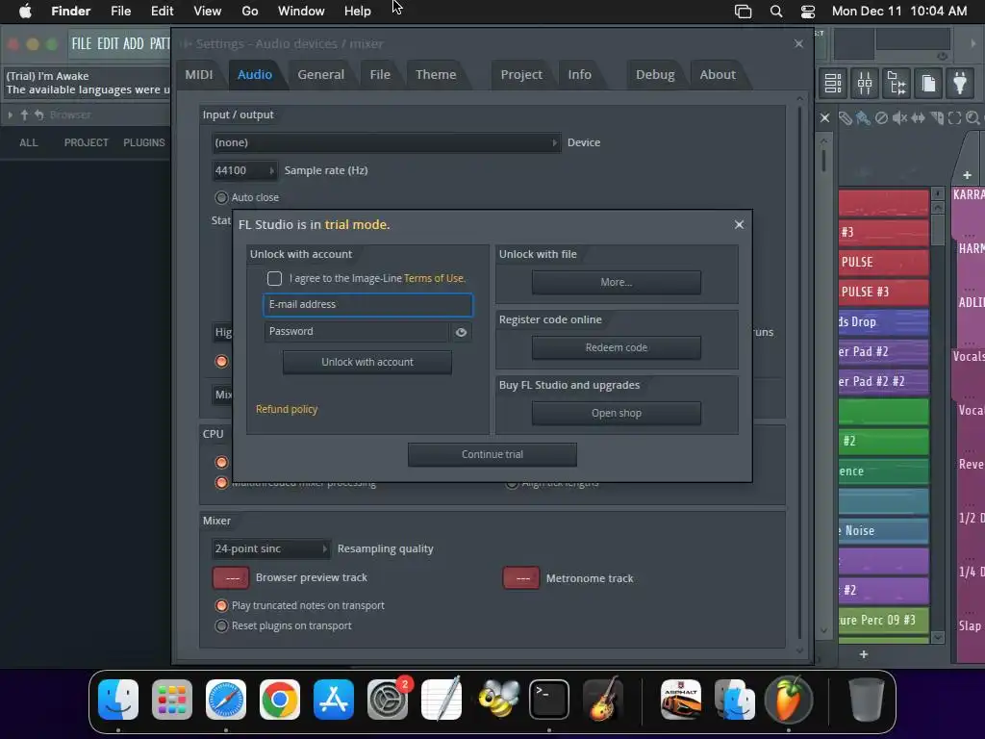Select the Paint brush tool in playlist
Image resolution: width=985 pixels, height=739 pixels.
point(863,118)
